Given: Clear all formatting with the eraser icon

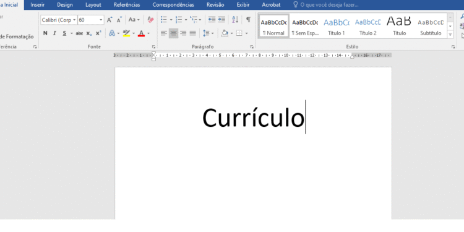Looking at the screenshot, I should point(150,20).
